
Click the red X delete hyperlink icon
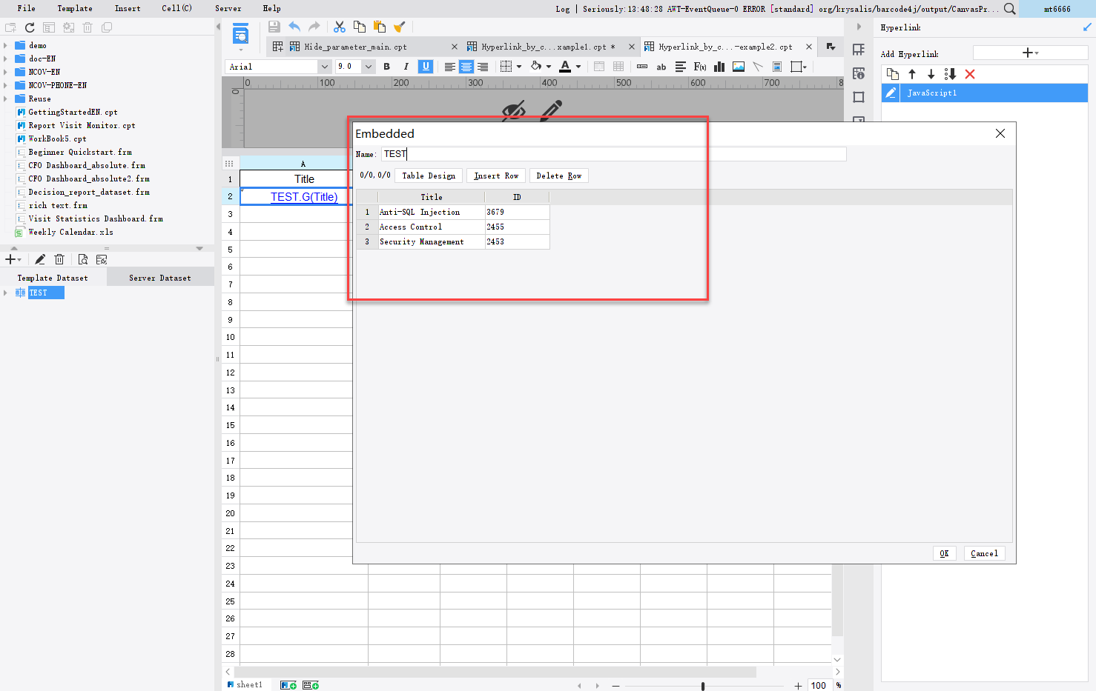point(970,74)
